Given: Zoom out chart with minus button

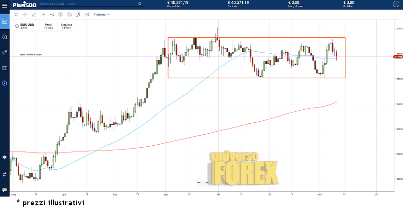Looking at the screenshot, I should click(x=199, y=182).
